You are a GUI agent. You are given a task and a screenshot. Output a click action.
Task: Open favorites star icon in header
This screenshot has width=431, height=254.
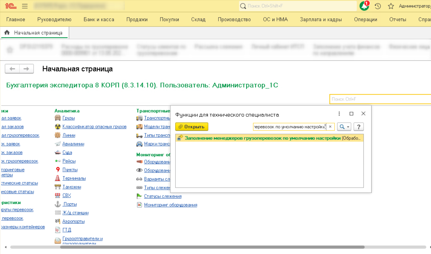tap(391, 6)
